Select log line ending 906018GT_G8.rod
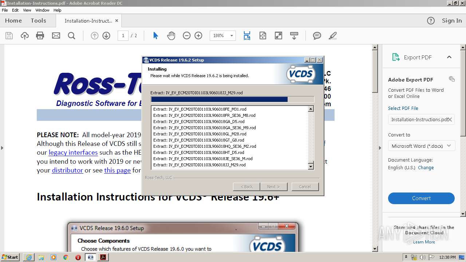Screen dimensions: 466x262 pos(199,140)
